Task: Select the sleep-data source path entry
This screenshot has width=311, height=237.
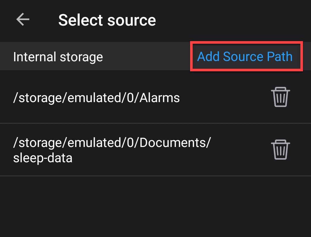Action: point(112,150)
